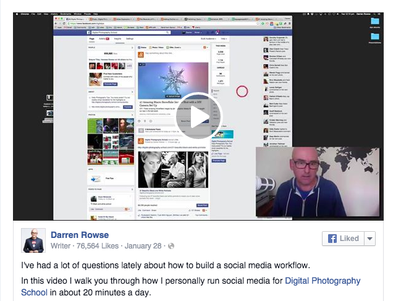Viewport: 401px width, 301px height.
Task: Play the social media workflow video
Action: (x=195, y=116)
